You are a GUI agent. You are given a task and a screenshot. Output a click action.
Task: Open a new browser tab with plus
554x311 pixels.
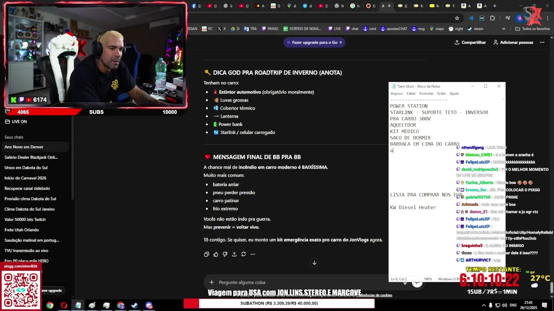coord(495,6)
